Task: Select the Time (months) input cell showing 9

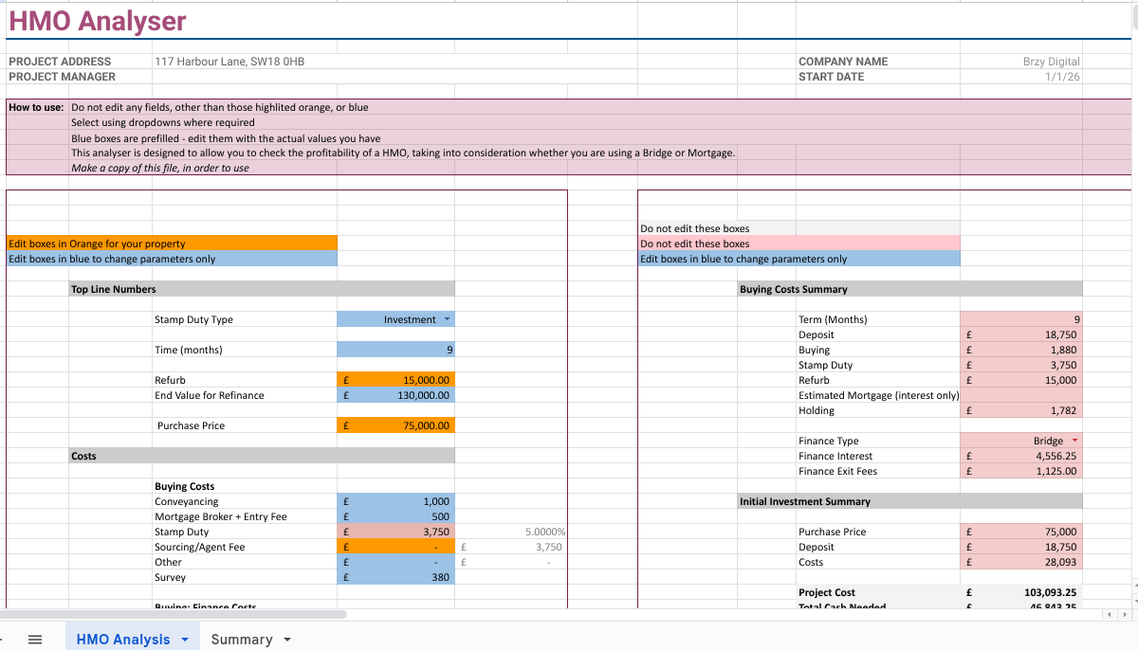Action: [395, 350]
